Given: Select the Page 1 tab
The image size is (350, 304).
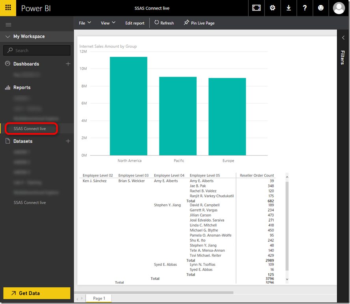Looking at the screenshot, I should coord(99,298).
